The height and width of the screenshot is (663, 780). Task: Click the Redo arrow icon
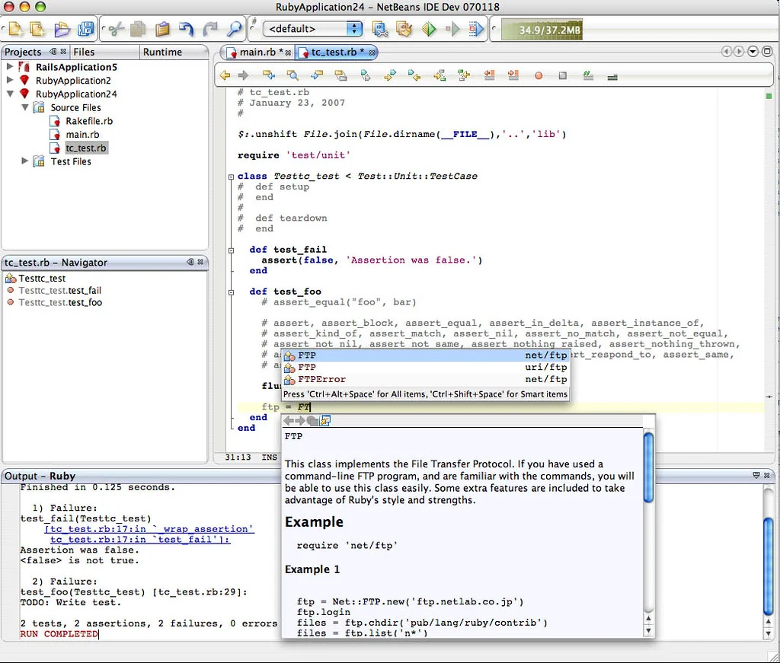click(210, 30)
